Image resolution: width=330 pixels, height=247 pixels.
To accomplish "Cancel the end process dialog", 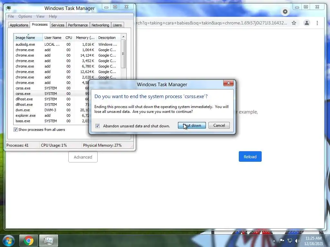I will point(219,125).
